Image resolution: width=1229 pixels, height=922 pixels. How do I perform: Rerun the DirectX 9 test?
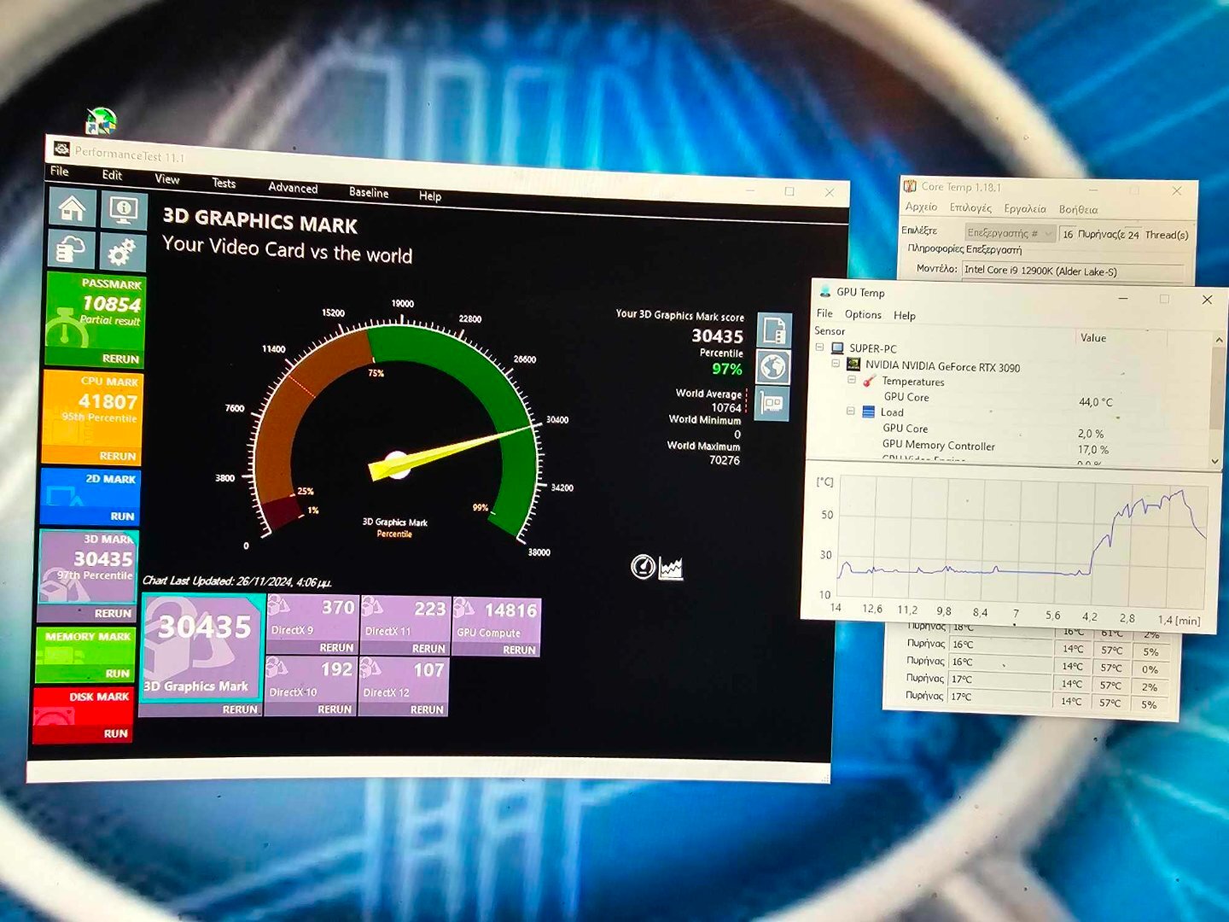tap(336, 647)
